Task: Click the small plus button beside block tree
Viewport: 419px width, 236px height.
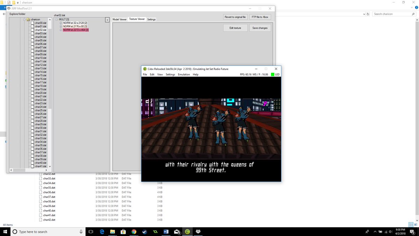Action: (x=107, y=20)
